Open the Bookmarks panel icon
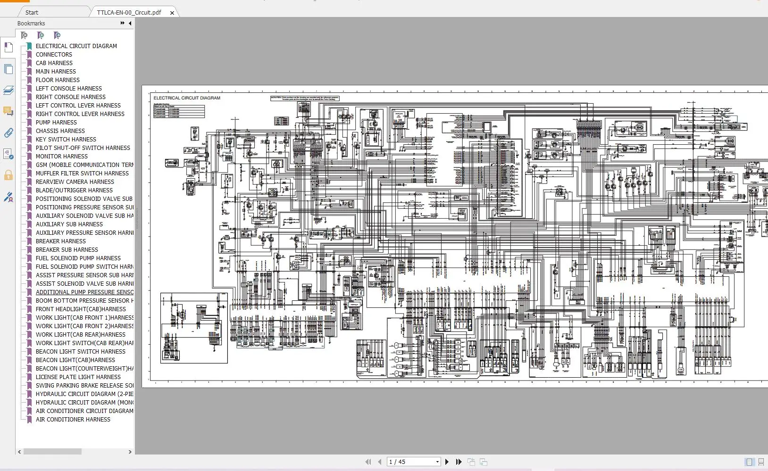The image size is (768, 471). [x=8, y=47]
